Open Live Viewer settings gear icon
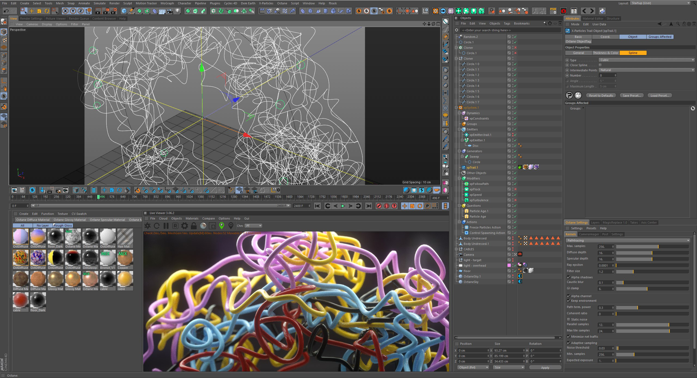Screen dimensions: 697x378 184,226
